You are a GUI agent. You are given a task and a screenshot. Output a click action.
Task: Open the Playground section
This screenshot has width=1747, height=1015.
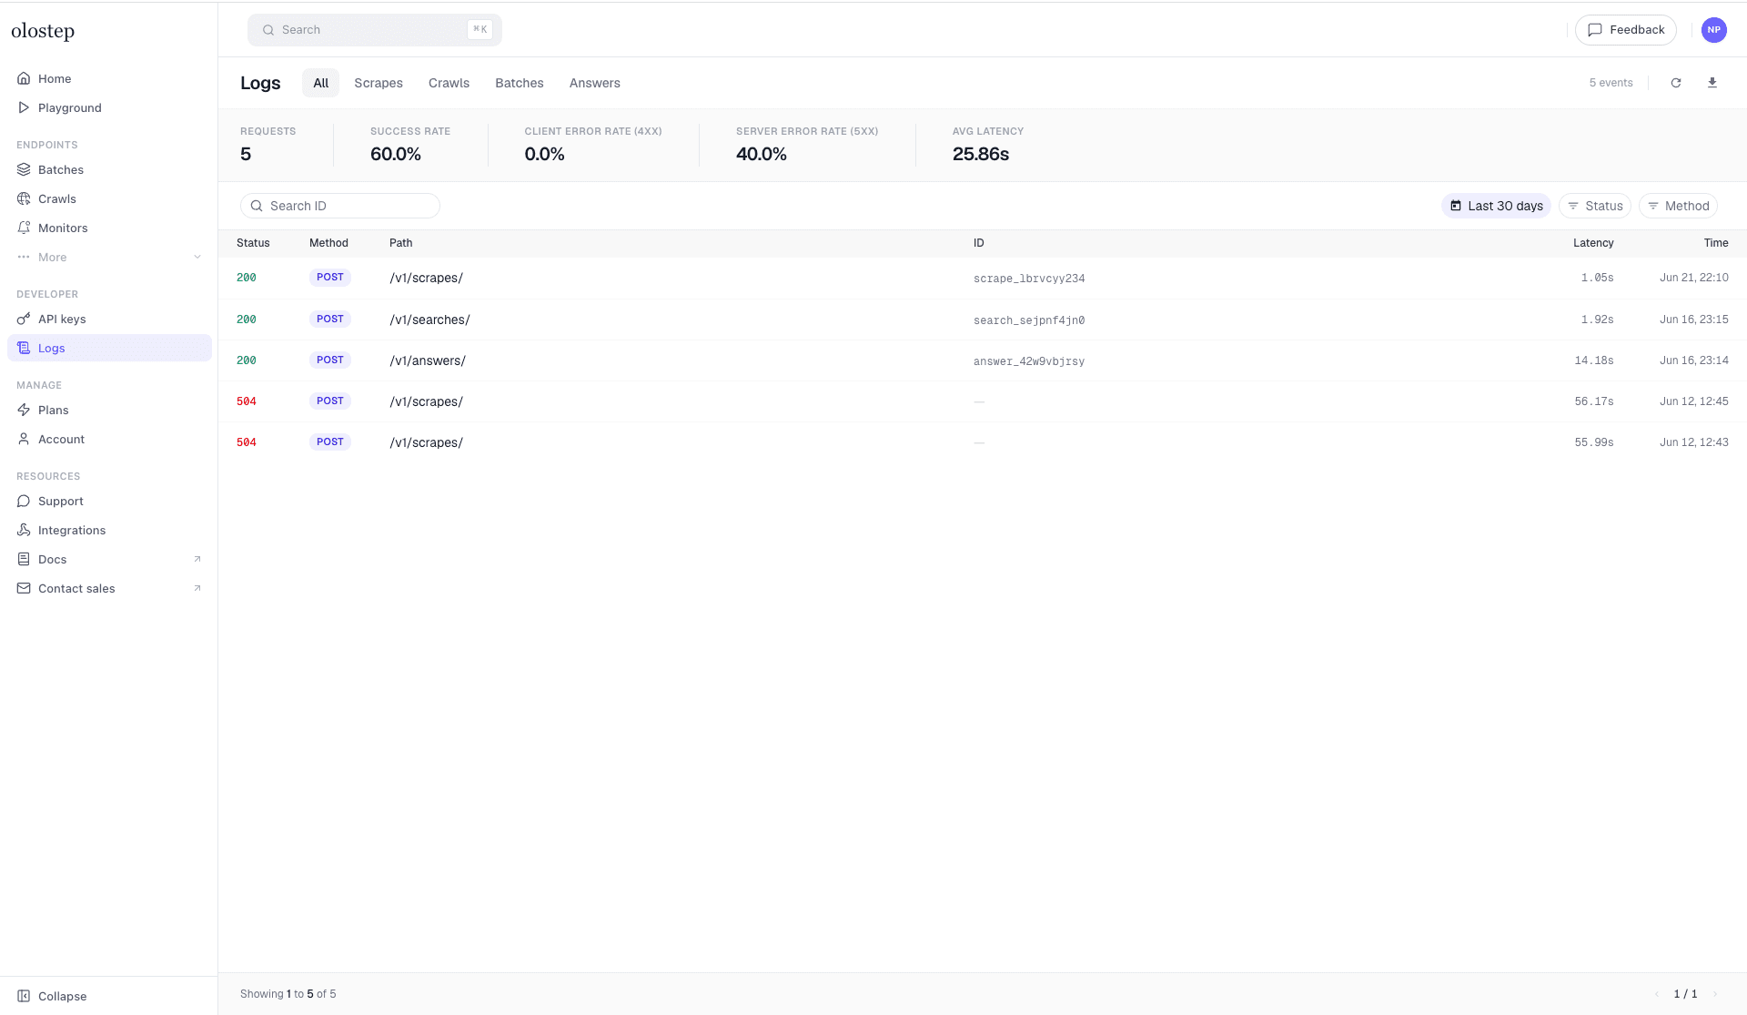[x=109, y=107]
